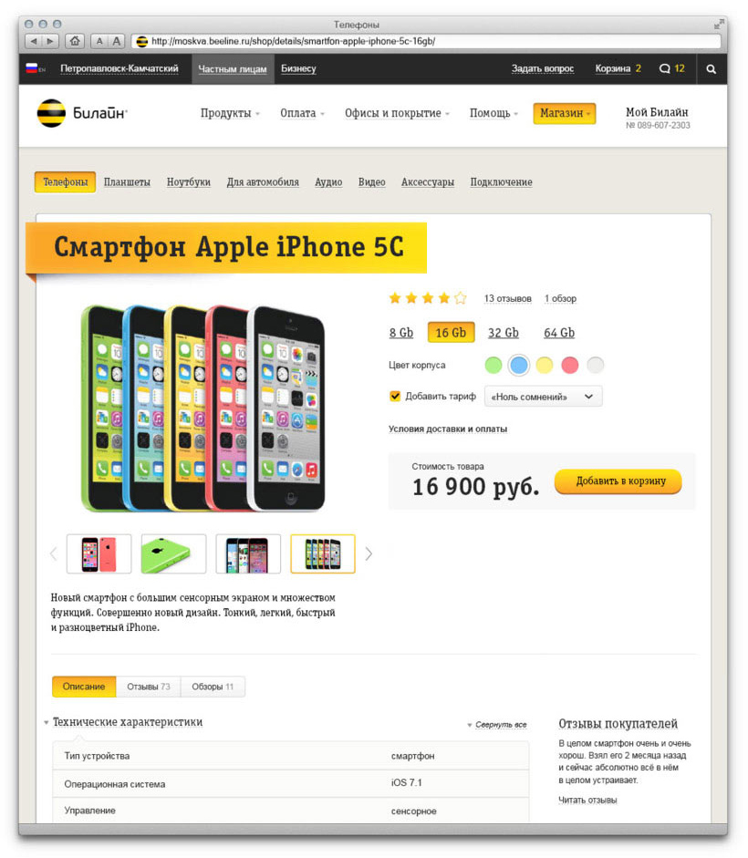The image size is (748, 858).
Task: Open the Условия доставки и оплаты link
Action: pos(448,429)
